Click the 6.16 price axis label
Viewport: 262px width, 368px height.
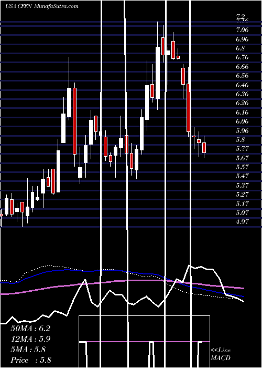coord(242,113)
